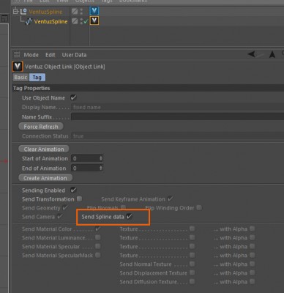Image resolution: width=284 pixels, height=293 pixels.
Task: Enable the Send Transformation checkbox
Action: click(80, 199)
